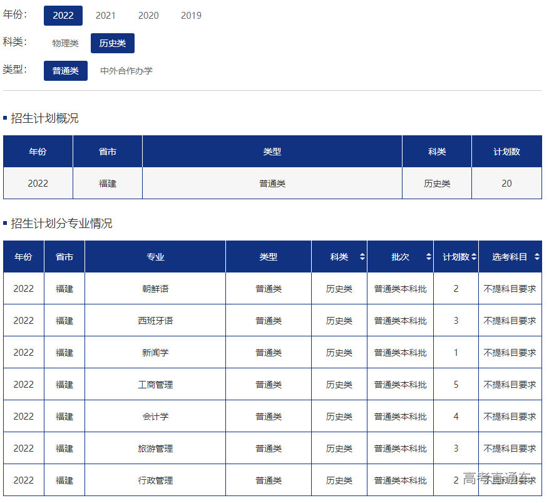Enable the 2019 year filter
This screenshot has width=549, height=503.
pos(191,15)
